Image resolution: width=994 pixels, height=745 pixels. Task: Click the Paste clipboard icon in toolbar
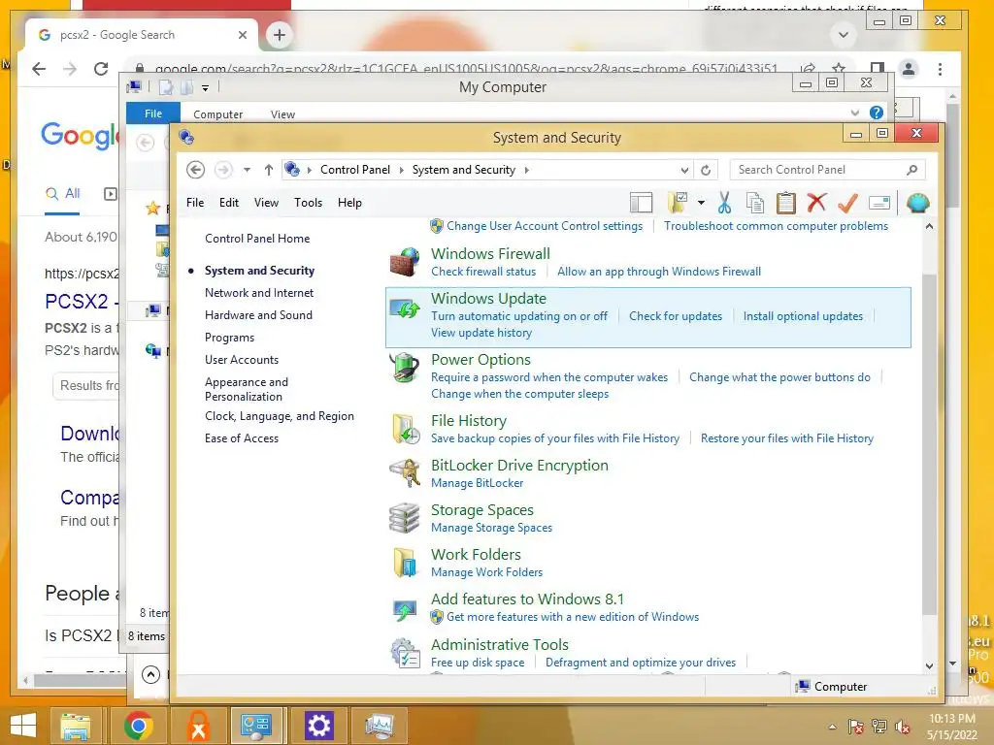[785, 203]
